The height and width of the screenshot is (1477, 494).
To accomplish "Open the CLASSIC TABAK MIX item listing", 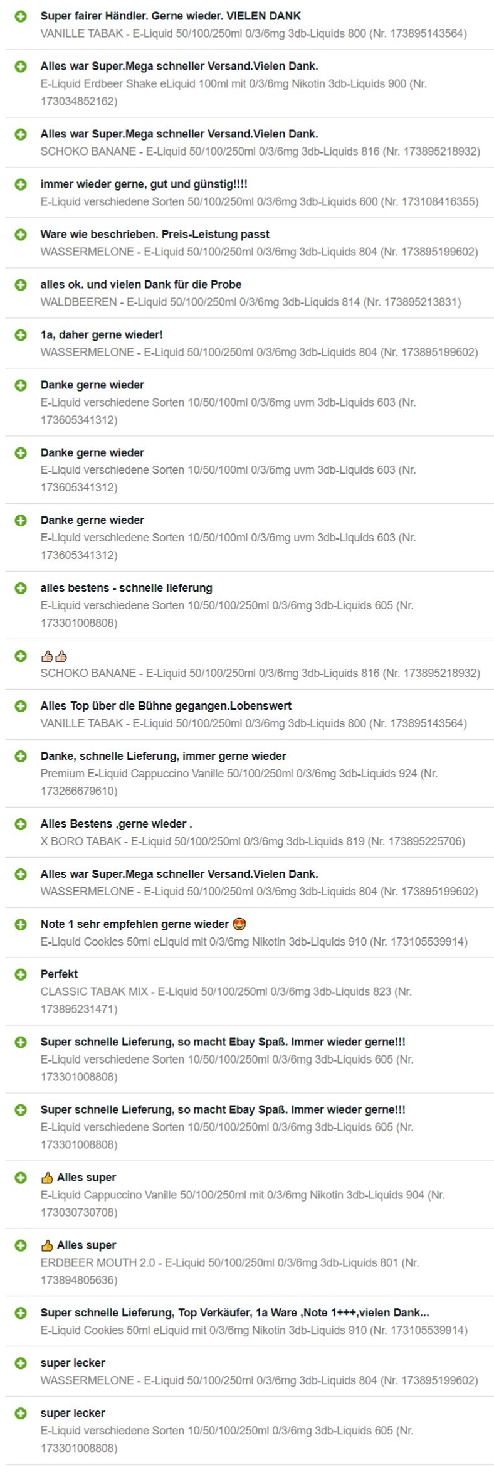I will (226, 1000).
